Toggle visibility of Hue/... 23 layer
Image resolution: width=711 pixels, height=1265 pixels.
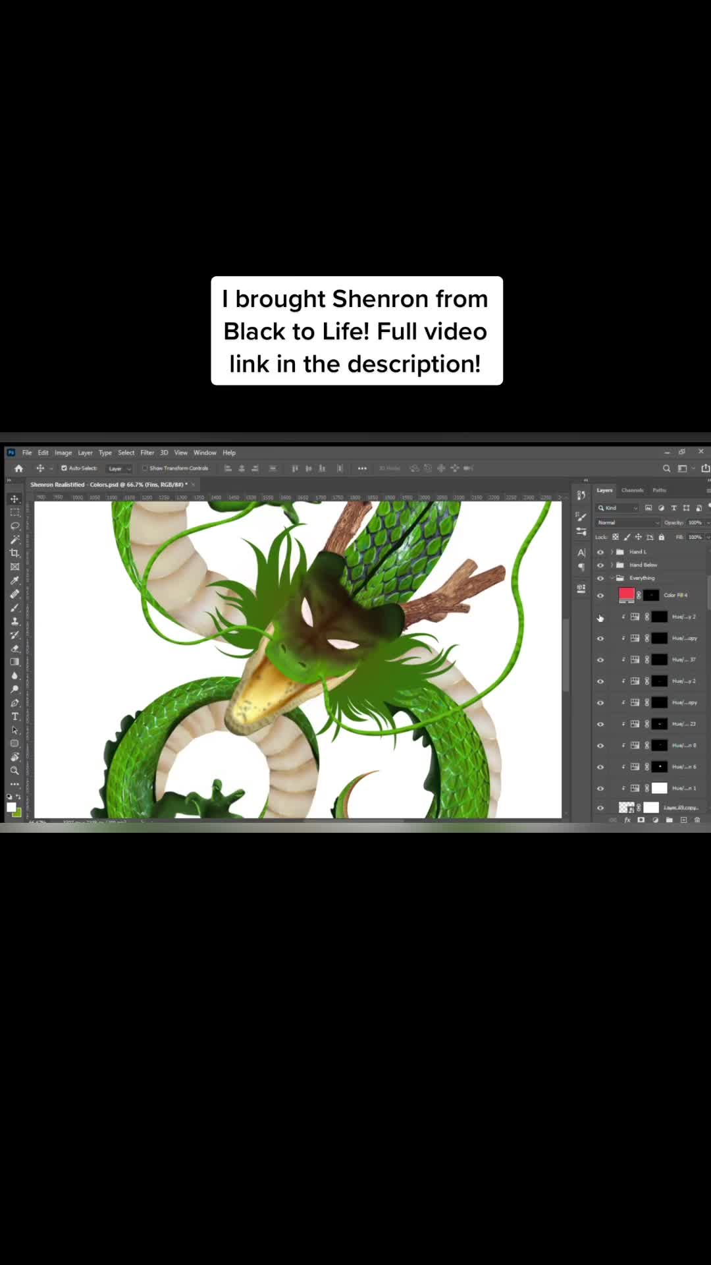(x=600, y=724)
